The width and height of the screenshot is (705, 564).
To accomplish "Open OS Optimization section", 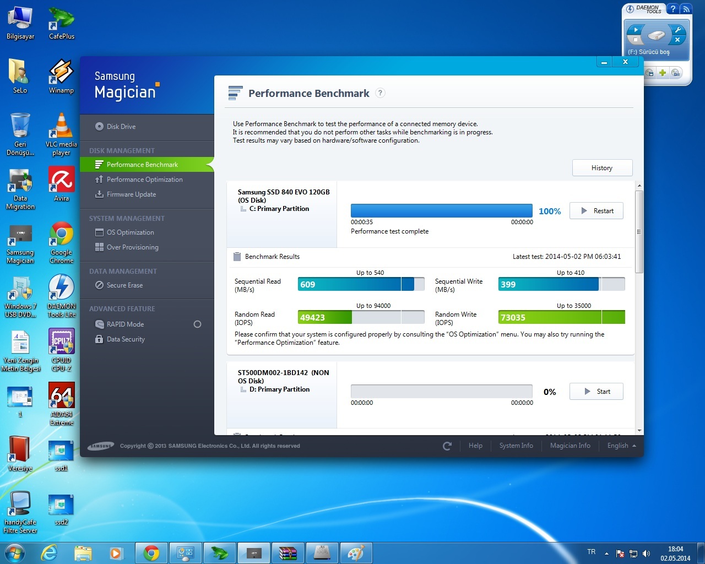I will click(124, 232).
